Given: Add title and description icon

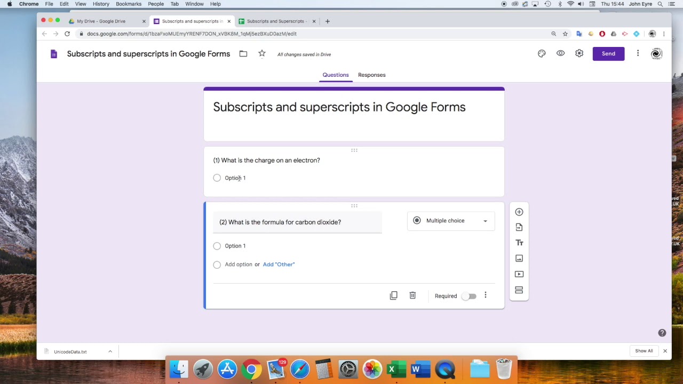Looking at the screenshot, I should [x=519, y=243].
